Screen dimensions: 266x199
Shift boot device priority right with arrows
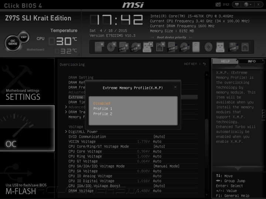[191, 37]
